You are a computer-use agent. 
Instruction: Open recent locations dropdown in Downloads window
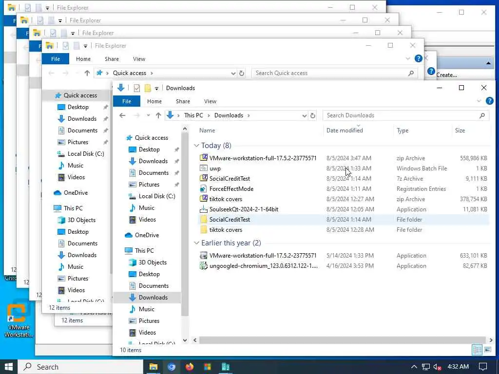click(148, 115)
